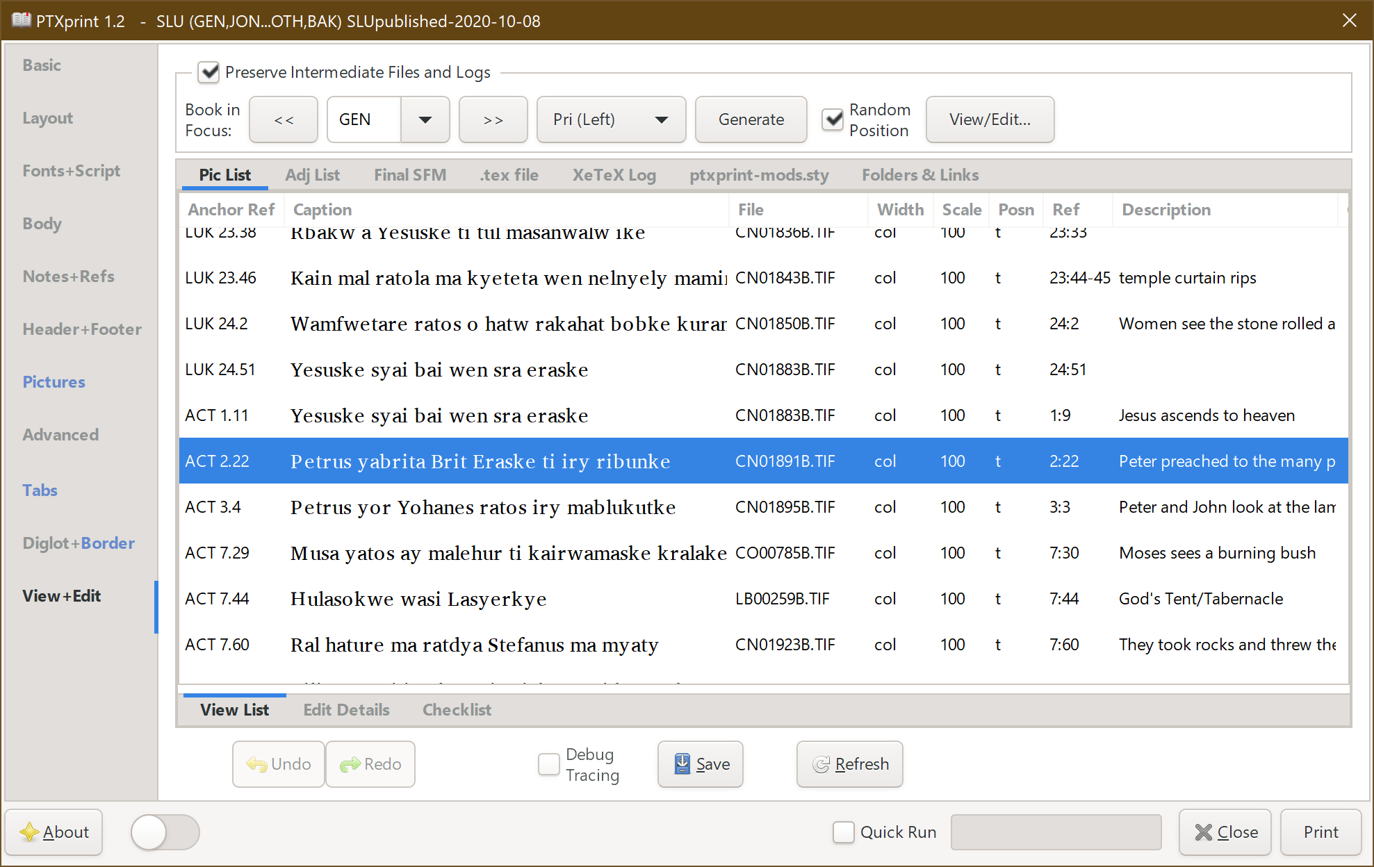Click the star icon on the About button
The height and width of the screenshot is (867, 1374).
(28, 832)
